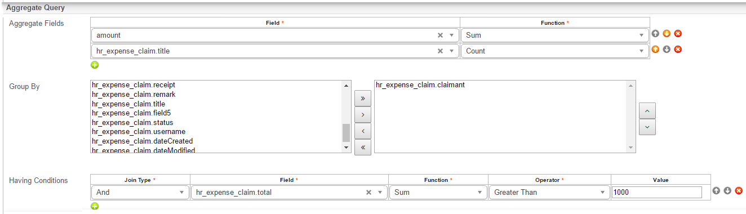Open the Count function dropdown
Viewport: 746px width, 214px height.
coord(554,51)
